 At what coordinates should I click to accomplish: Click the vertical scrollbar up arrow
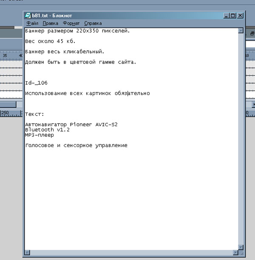241,31
